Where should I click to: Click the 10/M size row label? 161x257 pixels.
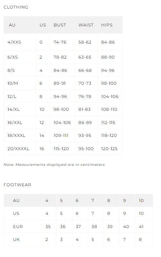pos(13,83)
